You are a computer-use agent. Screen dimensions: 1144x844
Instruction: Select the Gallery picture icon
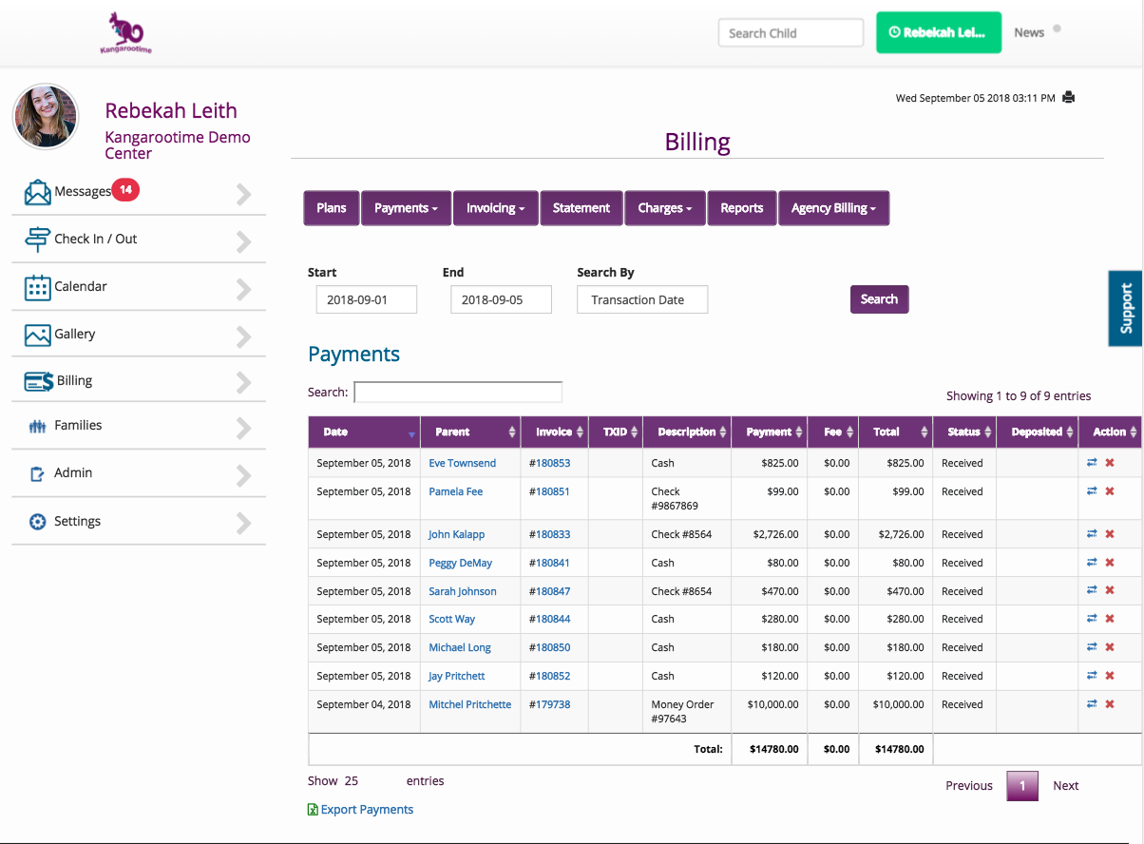tap(37, 335)
